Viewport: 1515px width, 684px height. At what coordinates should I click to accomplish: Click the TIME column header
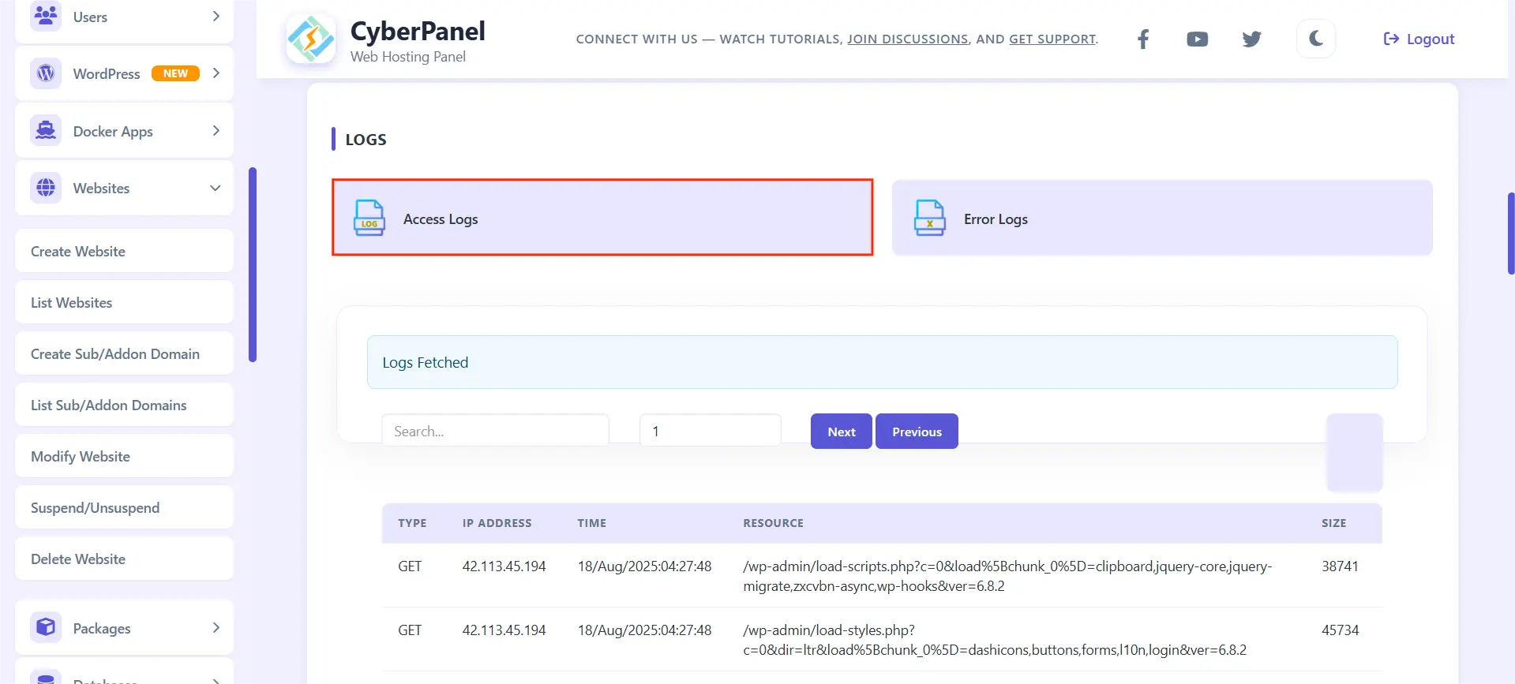591,523
